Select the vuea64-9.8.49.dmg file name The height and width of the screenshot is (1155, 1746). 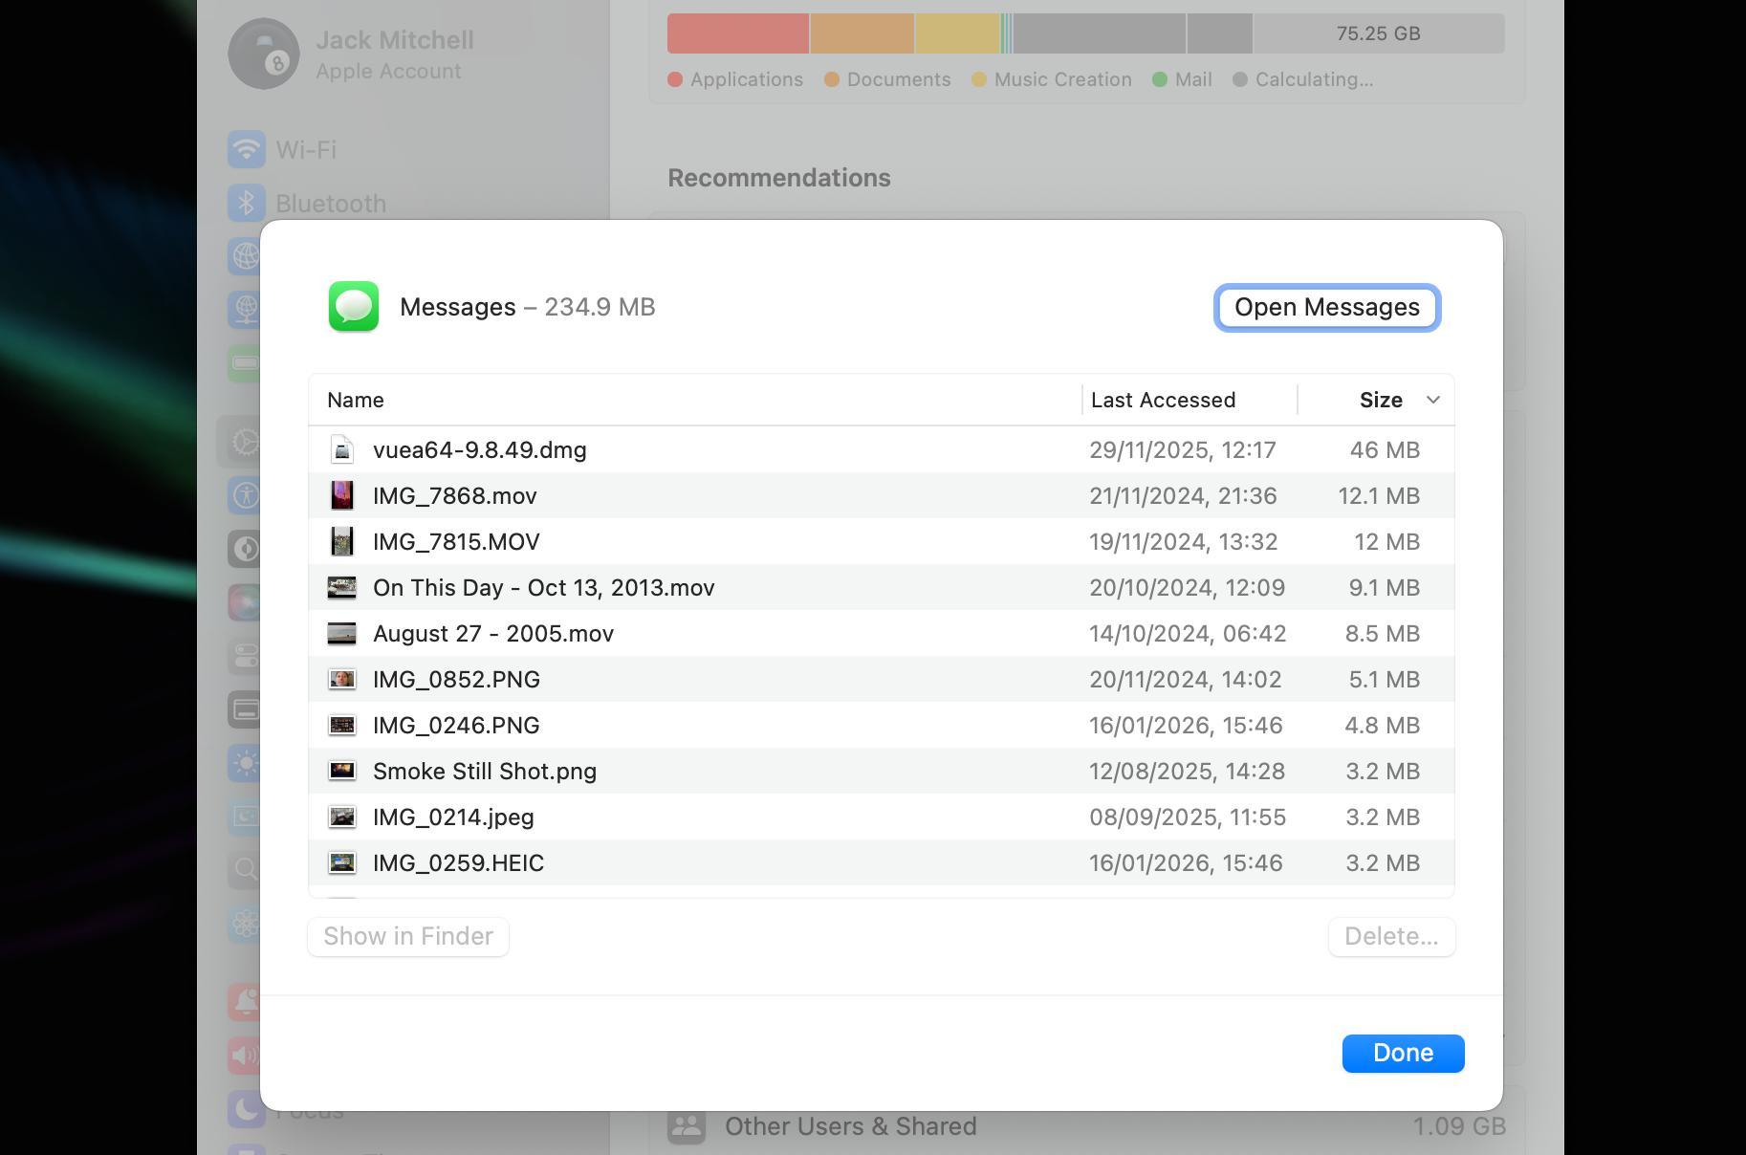(480, 449)
